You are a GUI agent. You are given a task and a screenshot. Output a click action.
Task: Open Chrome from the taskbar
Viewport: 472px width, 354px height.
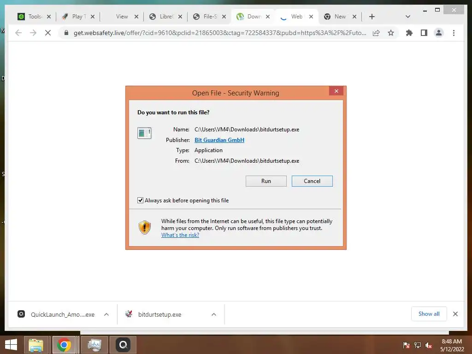pyautogui.click(x=64, y=345)
